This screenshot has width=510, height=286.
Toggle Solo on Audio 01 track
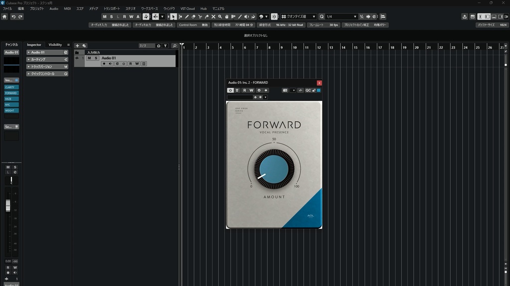click(96, 58)
